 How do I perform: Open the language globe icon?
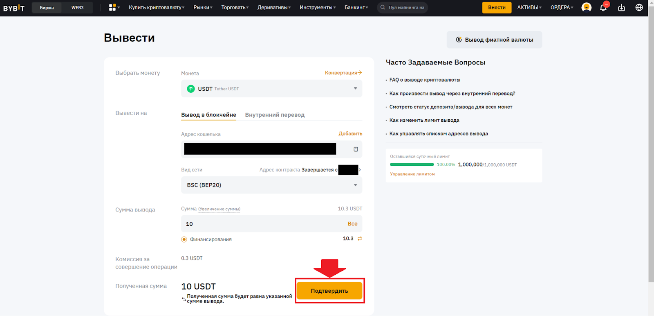point(639,7)
